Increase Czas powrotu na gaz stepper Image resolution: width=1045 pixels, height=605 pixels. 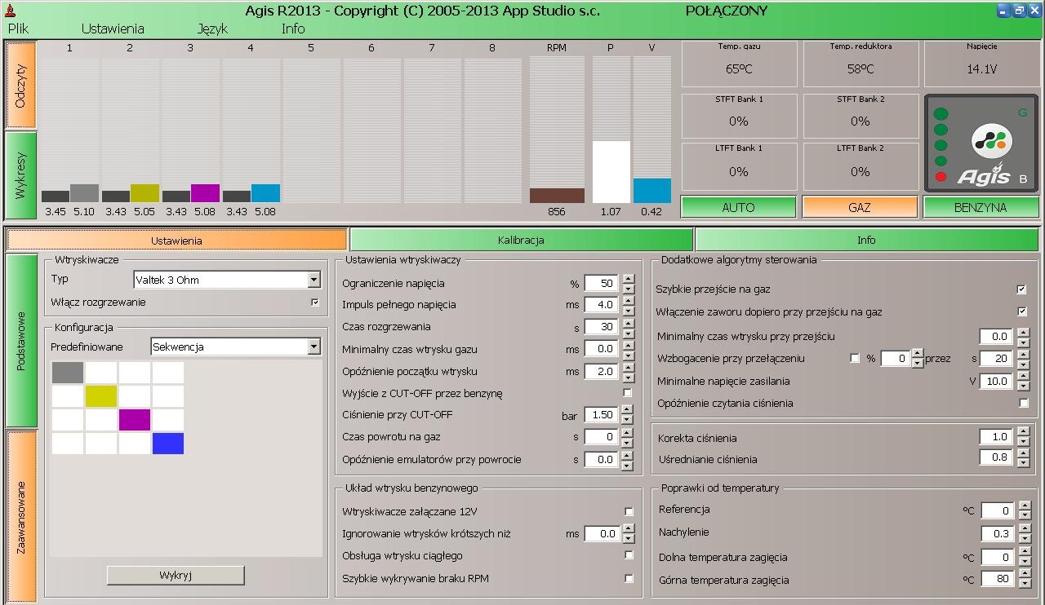pos(628,433)
